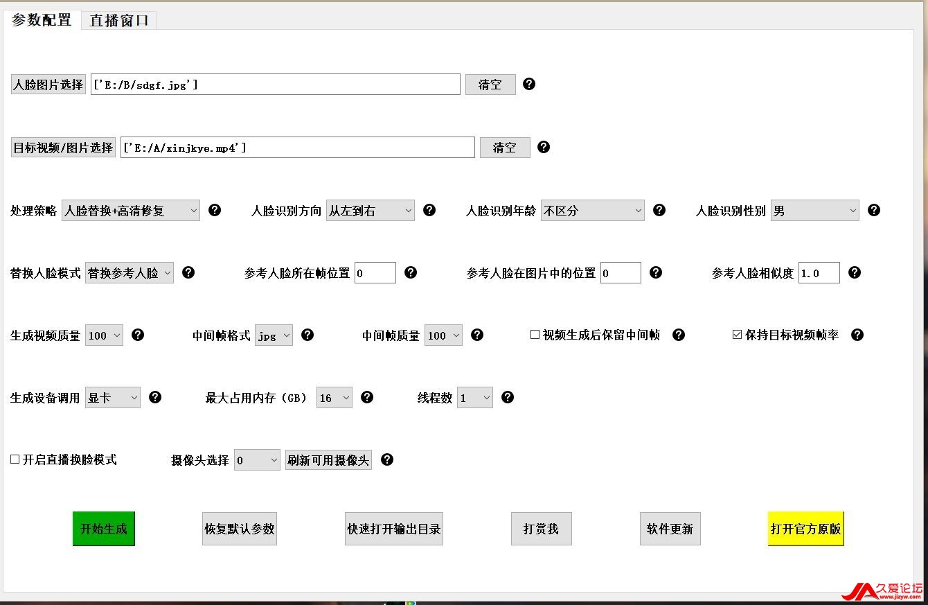Screen dimensions: 928x605
Task: Show help for 替换人脸模式 option
Action: coord(188,272)
